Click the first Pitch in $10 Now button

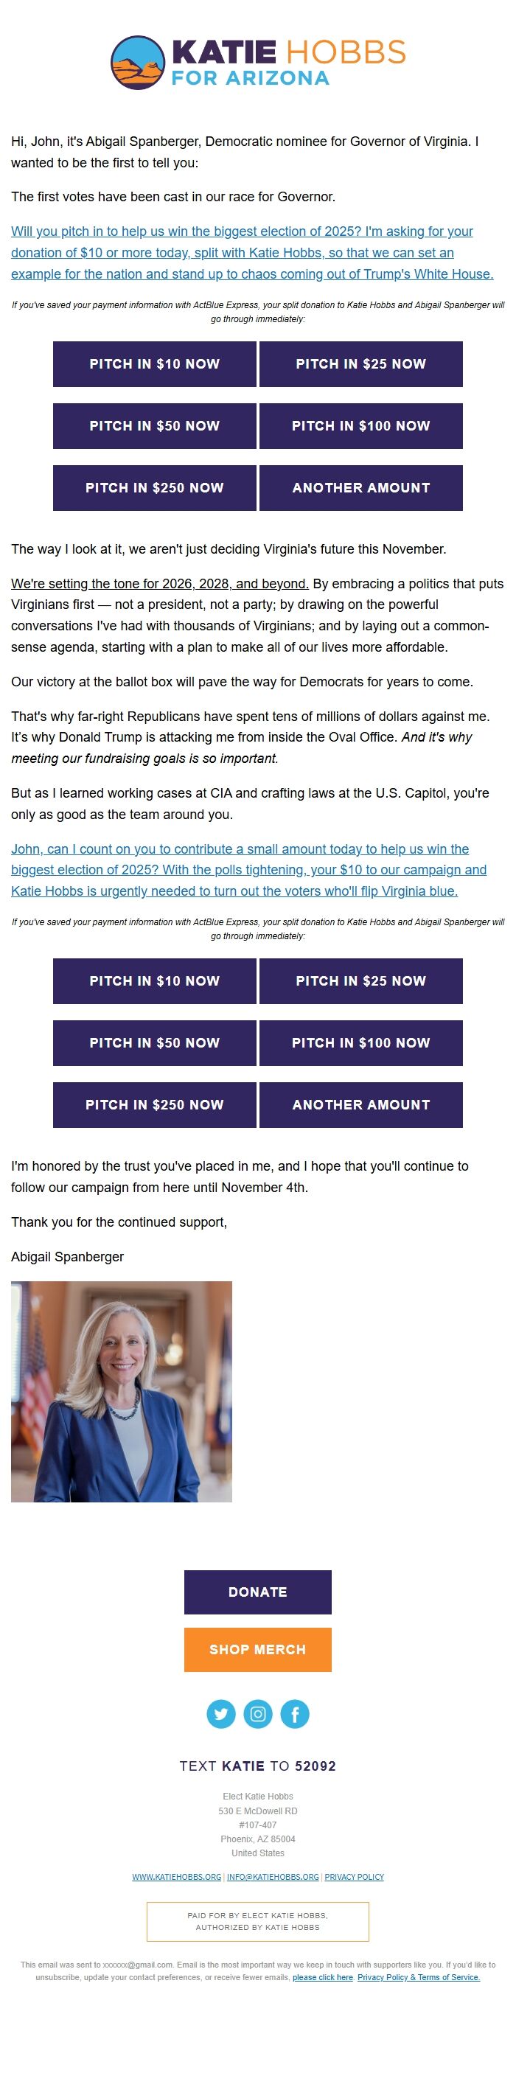155,363
